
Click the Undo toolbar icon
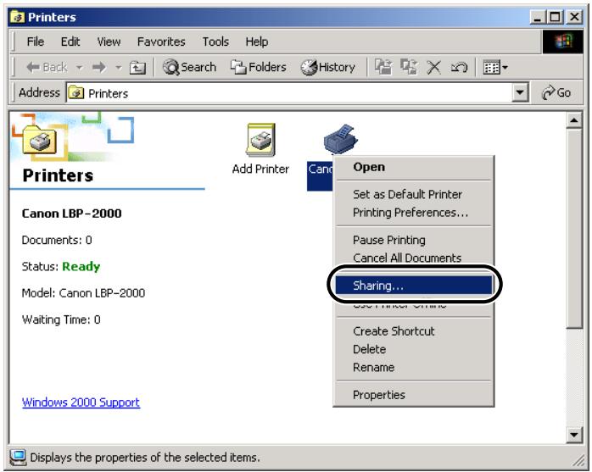(x=459, y=68)
